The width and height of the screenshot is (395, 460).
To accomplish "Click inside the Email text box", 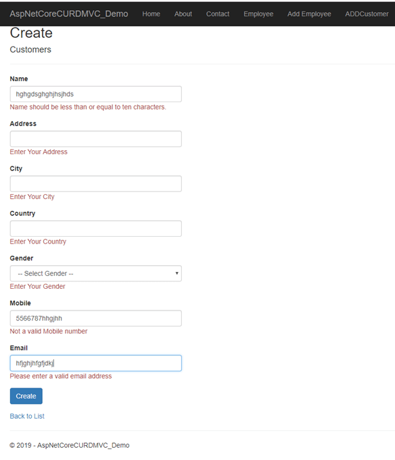I will pyautogui.click(x=95, y=363).
